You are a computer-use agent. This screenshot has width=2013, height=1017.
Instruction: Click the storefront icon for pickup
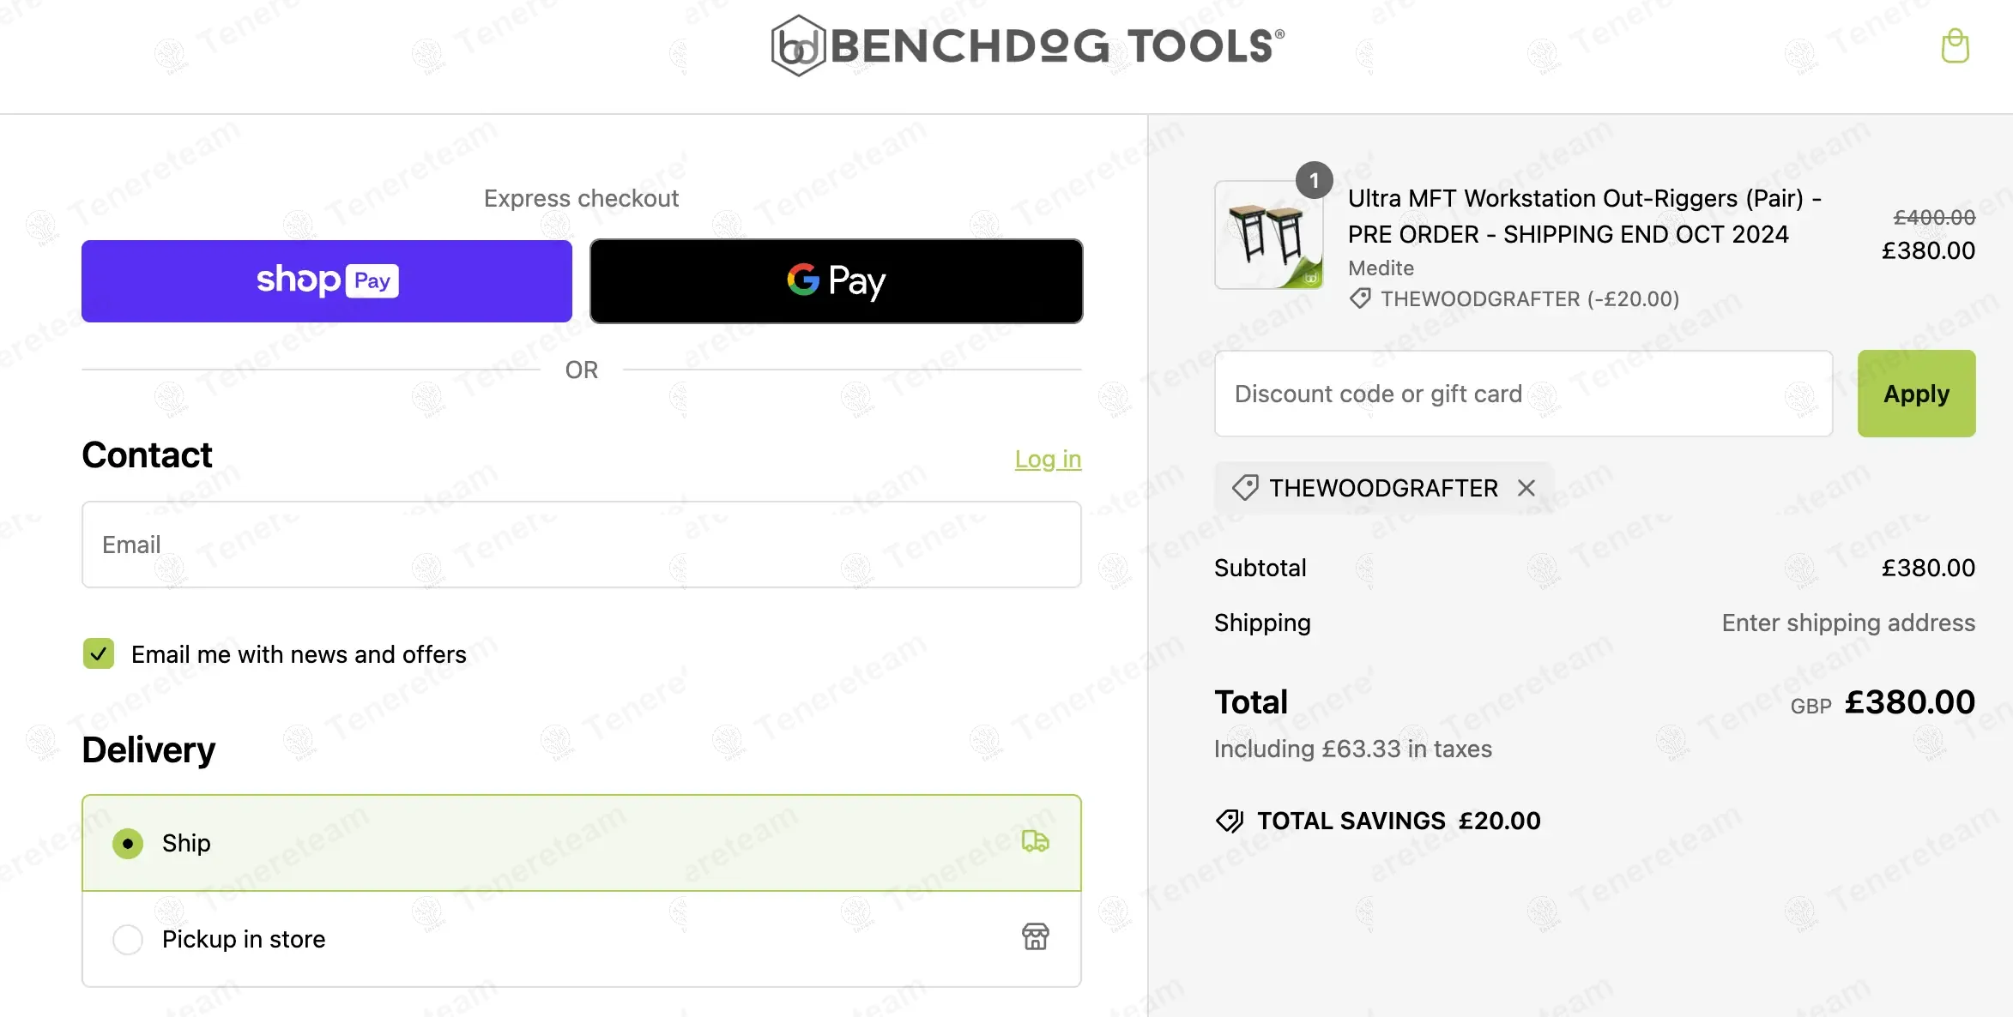1035,937
